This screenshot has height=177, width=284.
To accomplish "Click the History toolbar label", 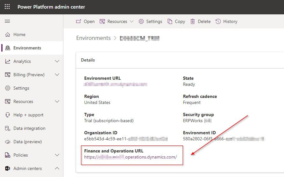I will click(230, 21).
